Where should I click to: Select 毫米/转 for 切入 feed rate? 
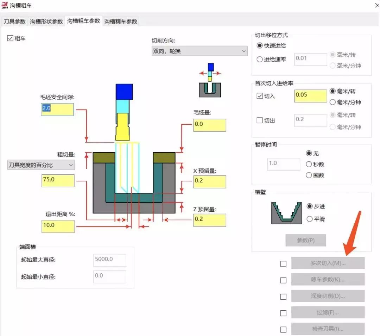point(332,91)
